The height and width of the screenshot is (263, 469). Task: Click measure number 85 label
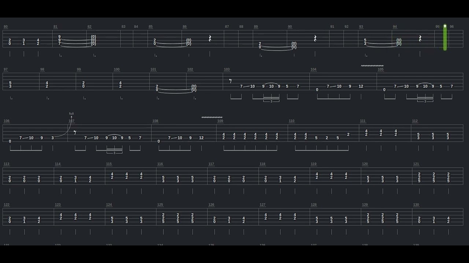coord(151,27)
